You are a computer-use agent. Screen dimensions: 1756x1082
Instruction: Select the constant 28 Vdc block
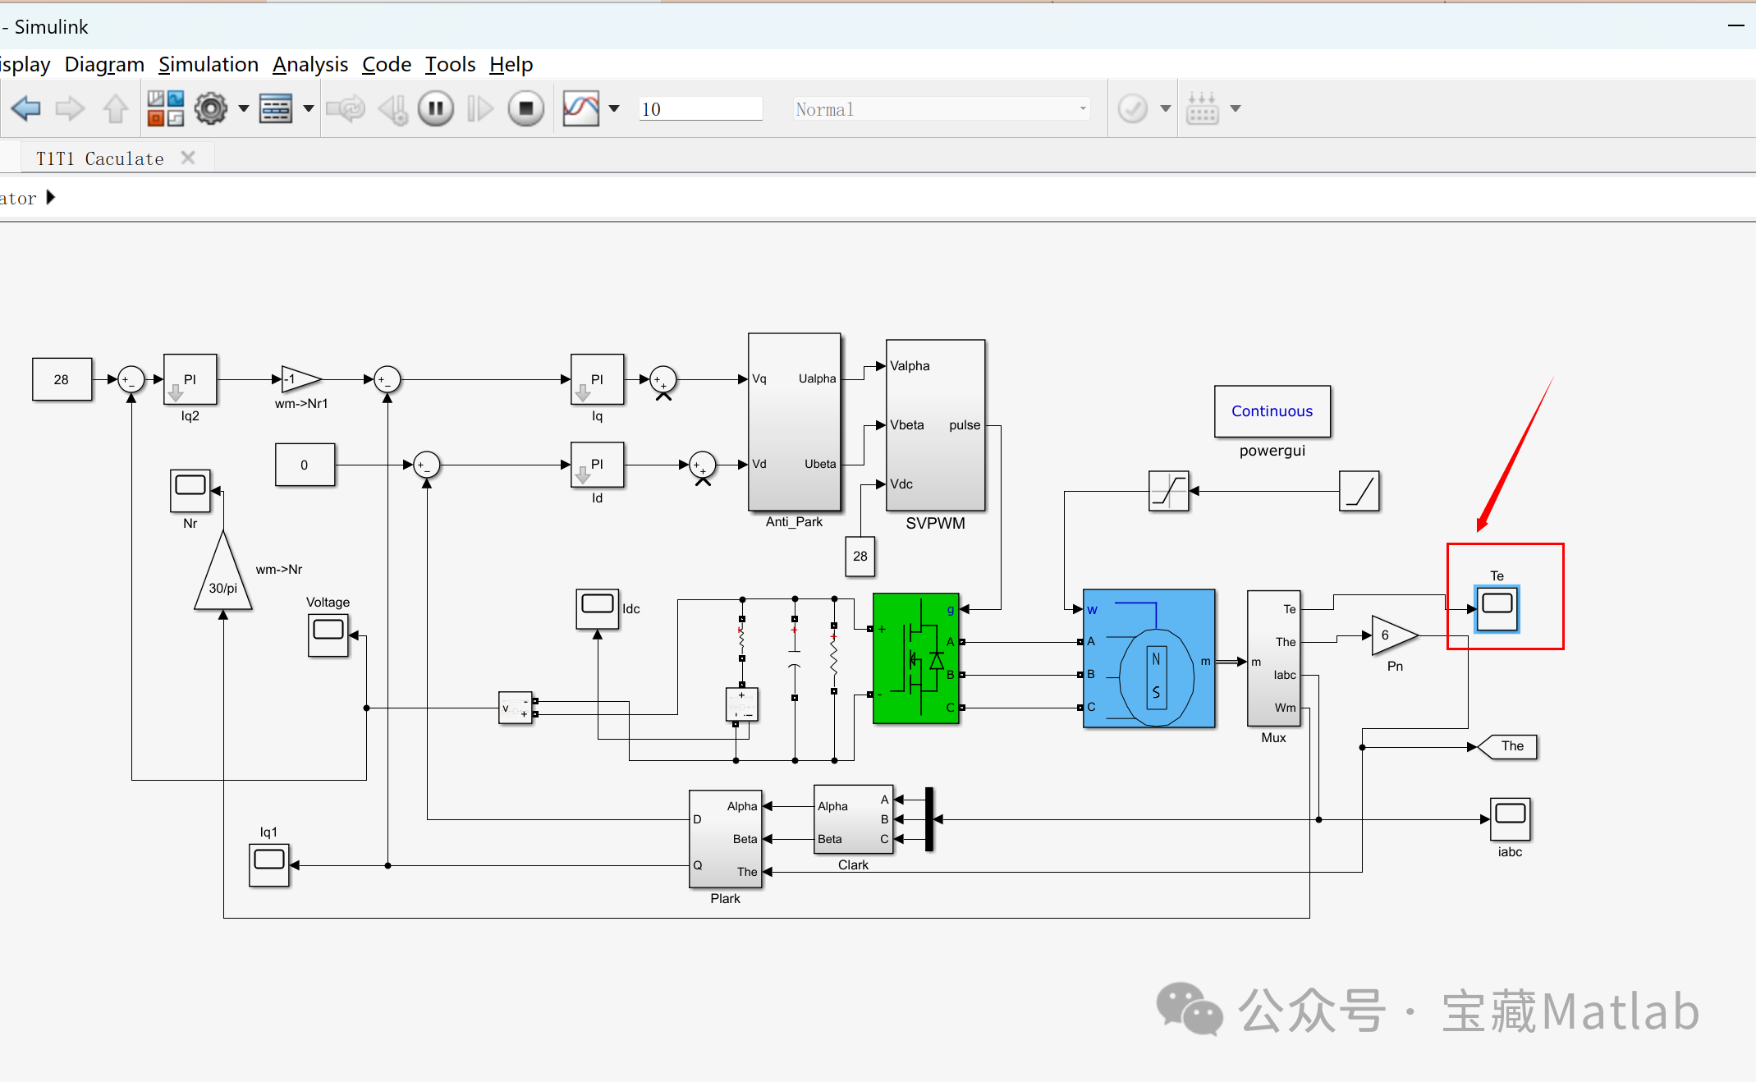pos(860,557)
